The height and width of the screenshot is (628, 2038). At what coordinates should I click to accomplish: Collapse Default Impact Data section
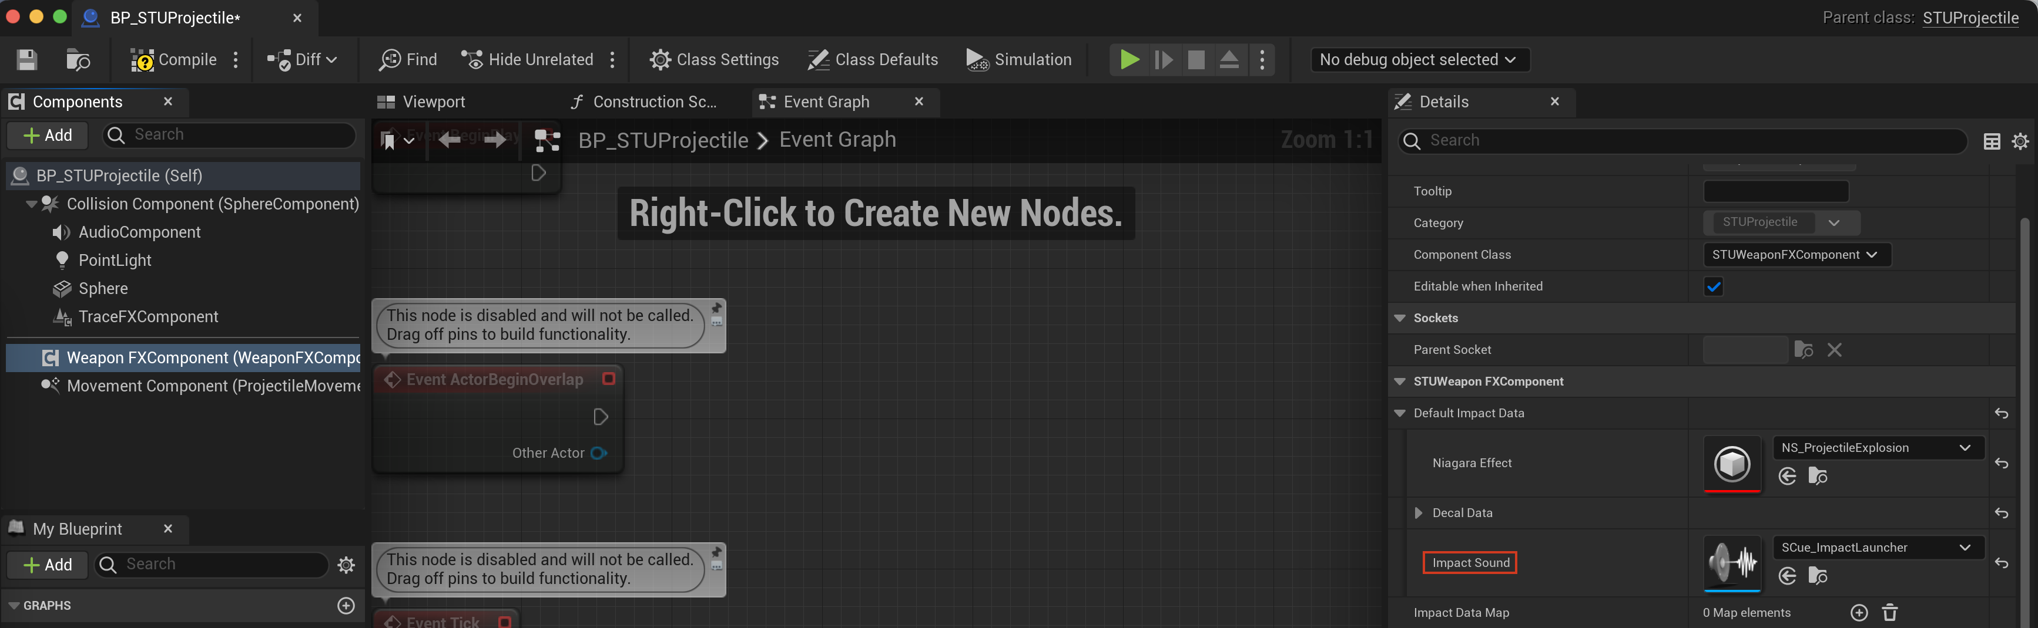1400,413
